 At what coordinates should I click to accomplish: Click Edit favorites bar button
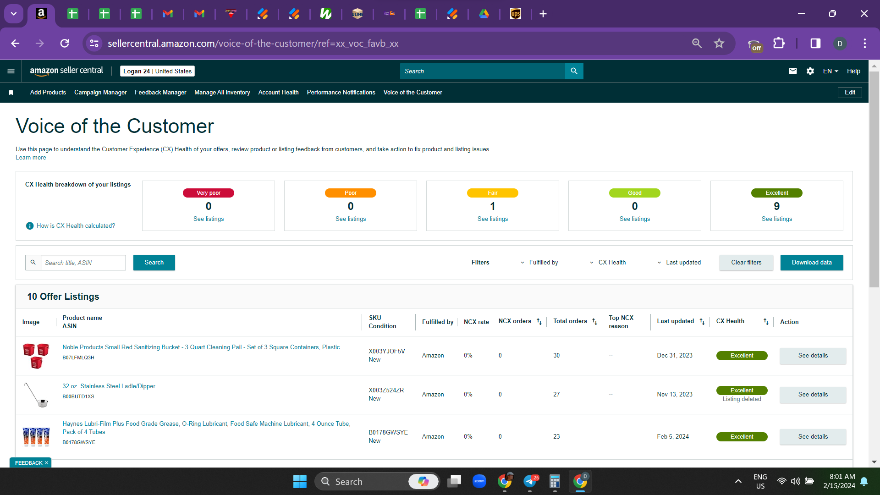tap(850, 93)
